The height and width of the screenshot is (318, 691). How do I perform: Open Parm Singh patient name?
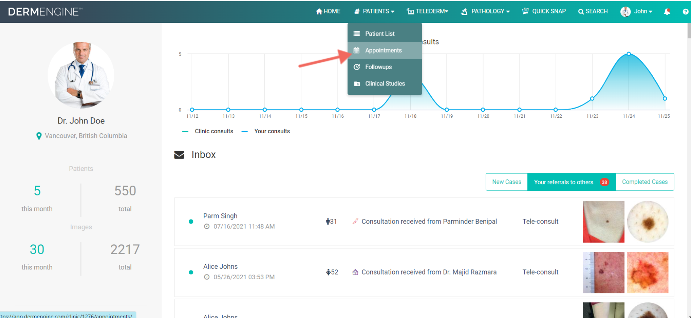click(x=220, y=216)
